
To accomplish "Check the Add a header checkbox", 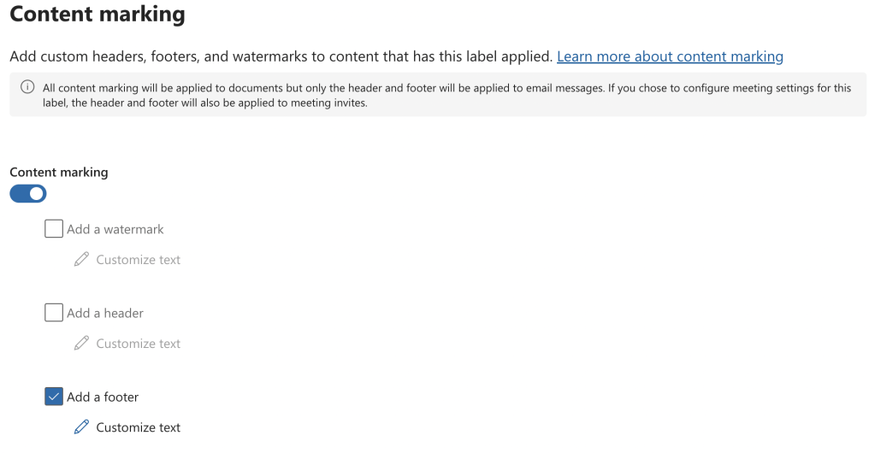I will click(x=54, y=313).
